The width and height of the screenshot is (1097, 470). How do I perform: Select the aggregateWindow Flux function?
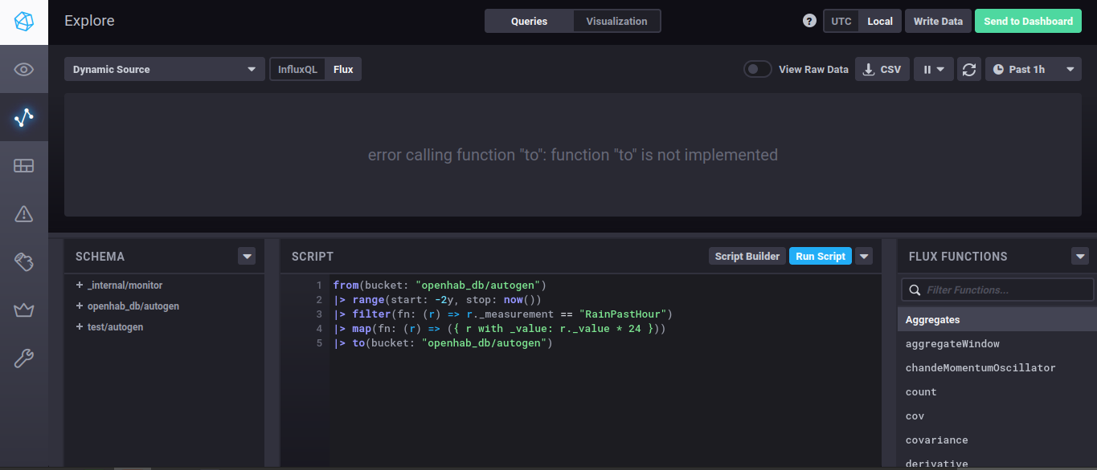(x=952, y=344)
